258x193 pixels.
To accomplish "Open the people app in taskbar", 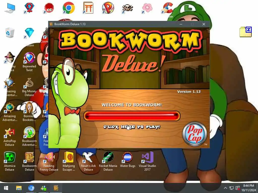I will tap(43, 188).
